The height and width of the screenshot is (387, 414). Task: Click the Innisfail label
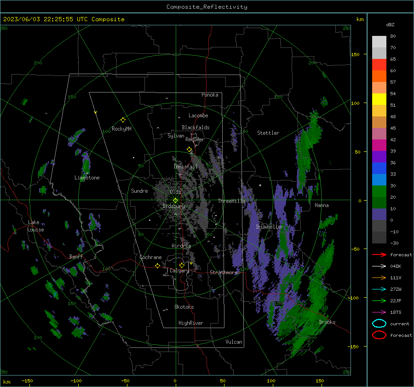coord(185,167)
